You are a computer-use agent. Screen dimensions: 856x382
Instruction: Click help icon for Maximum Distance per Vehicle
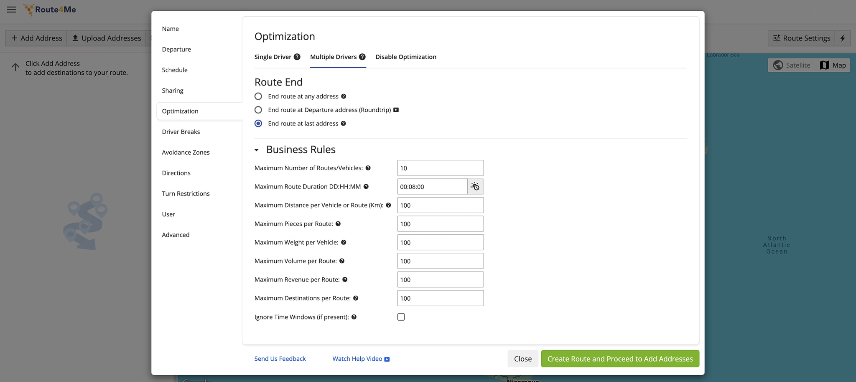point(388,205)
